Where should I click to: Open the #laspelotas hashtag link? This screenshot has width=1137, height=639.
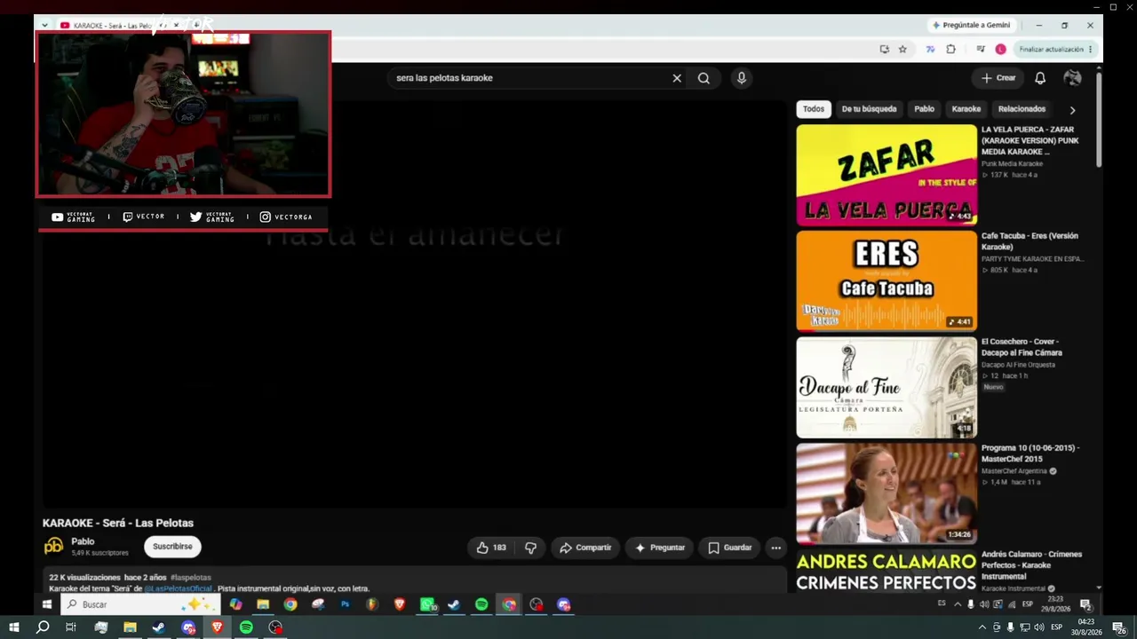pos(191,578)
